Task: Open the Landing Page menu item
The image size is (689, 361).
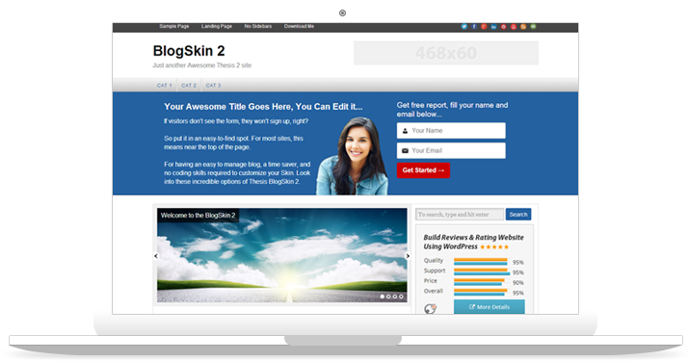Action: (217, 26)
